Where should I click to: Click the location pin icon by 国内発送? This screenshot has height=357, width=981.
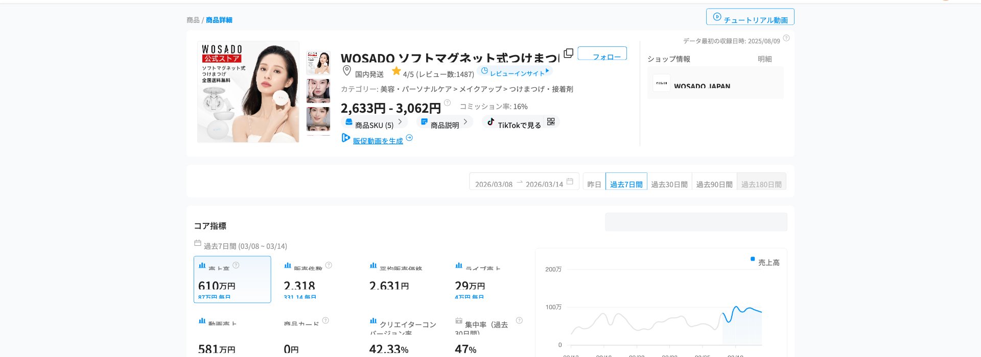[347, 71]
